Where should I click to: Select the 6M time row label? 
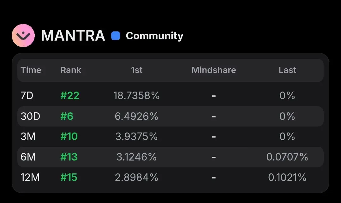point(28,157)
